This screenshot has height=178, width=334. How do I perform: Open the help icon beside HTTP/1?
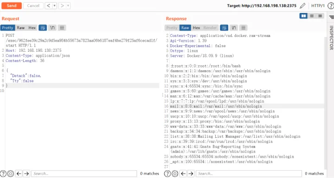331,6
